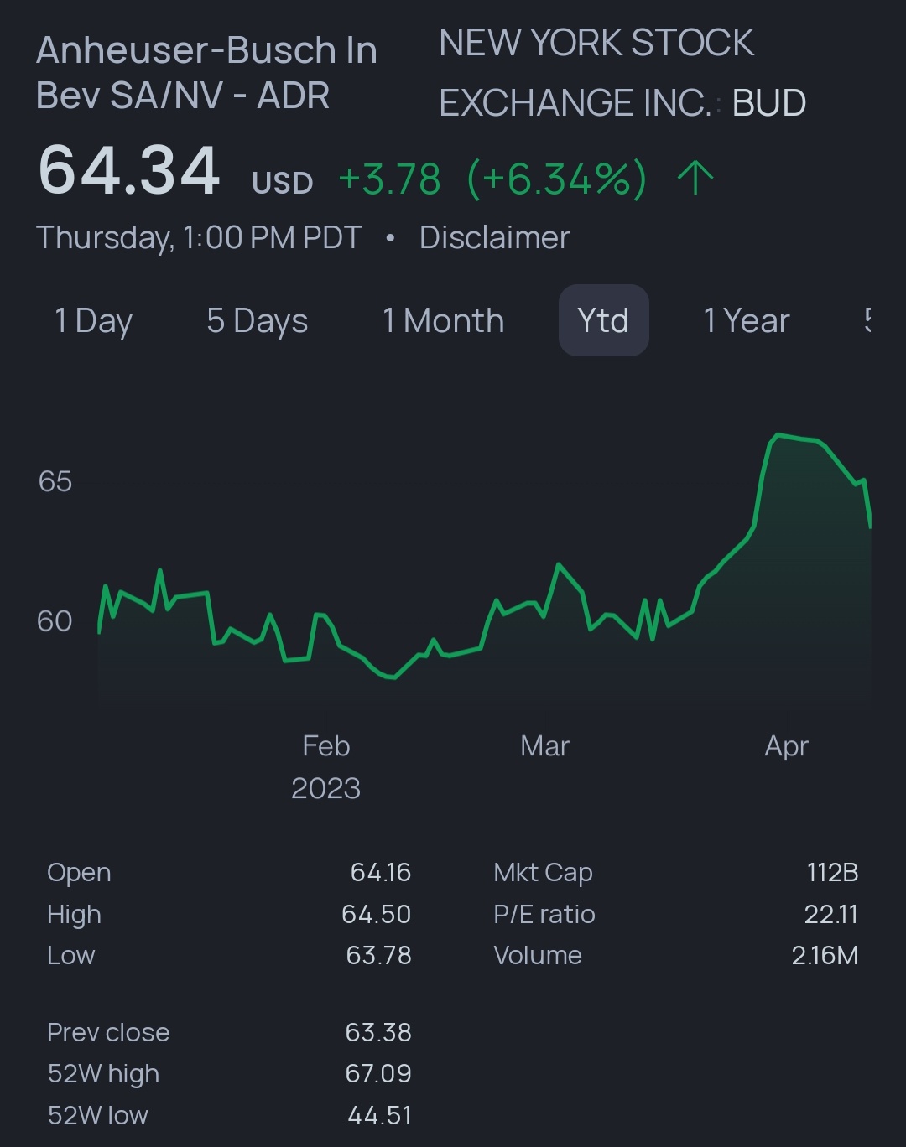Click the Mar axis label

(544, 745)
